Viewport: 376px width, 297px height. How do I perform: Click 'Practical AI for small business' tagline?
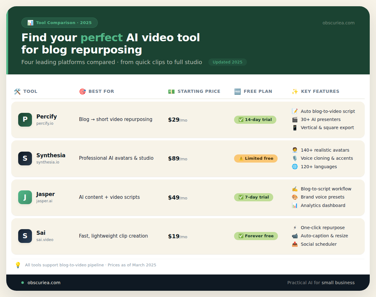click(321, 283)
